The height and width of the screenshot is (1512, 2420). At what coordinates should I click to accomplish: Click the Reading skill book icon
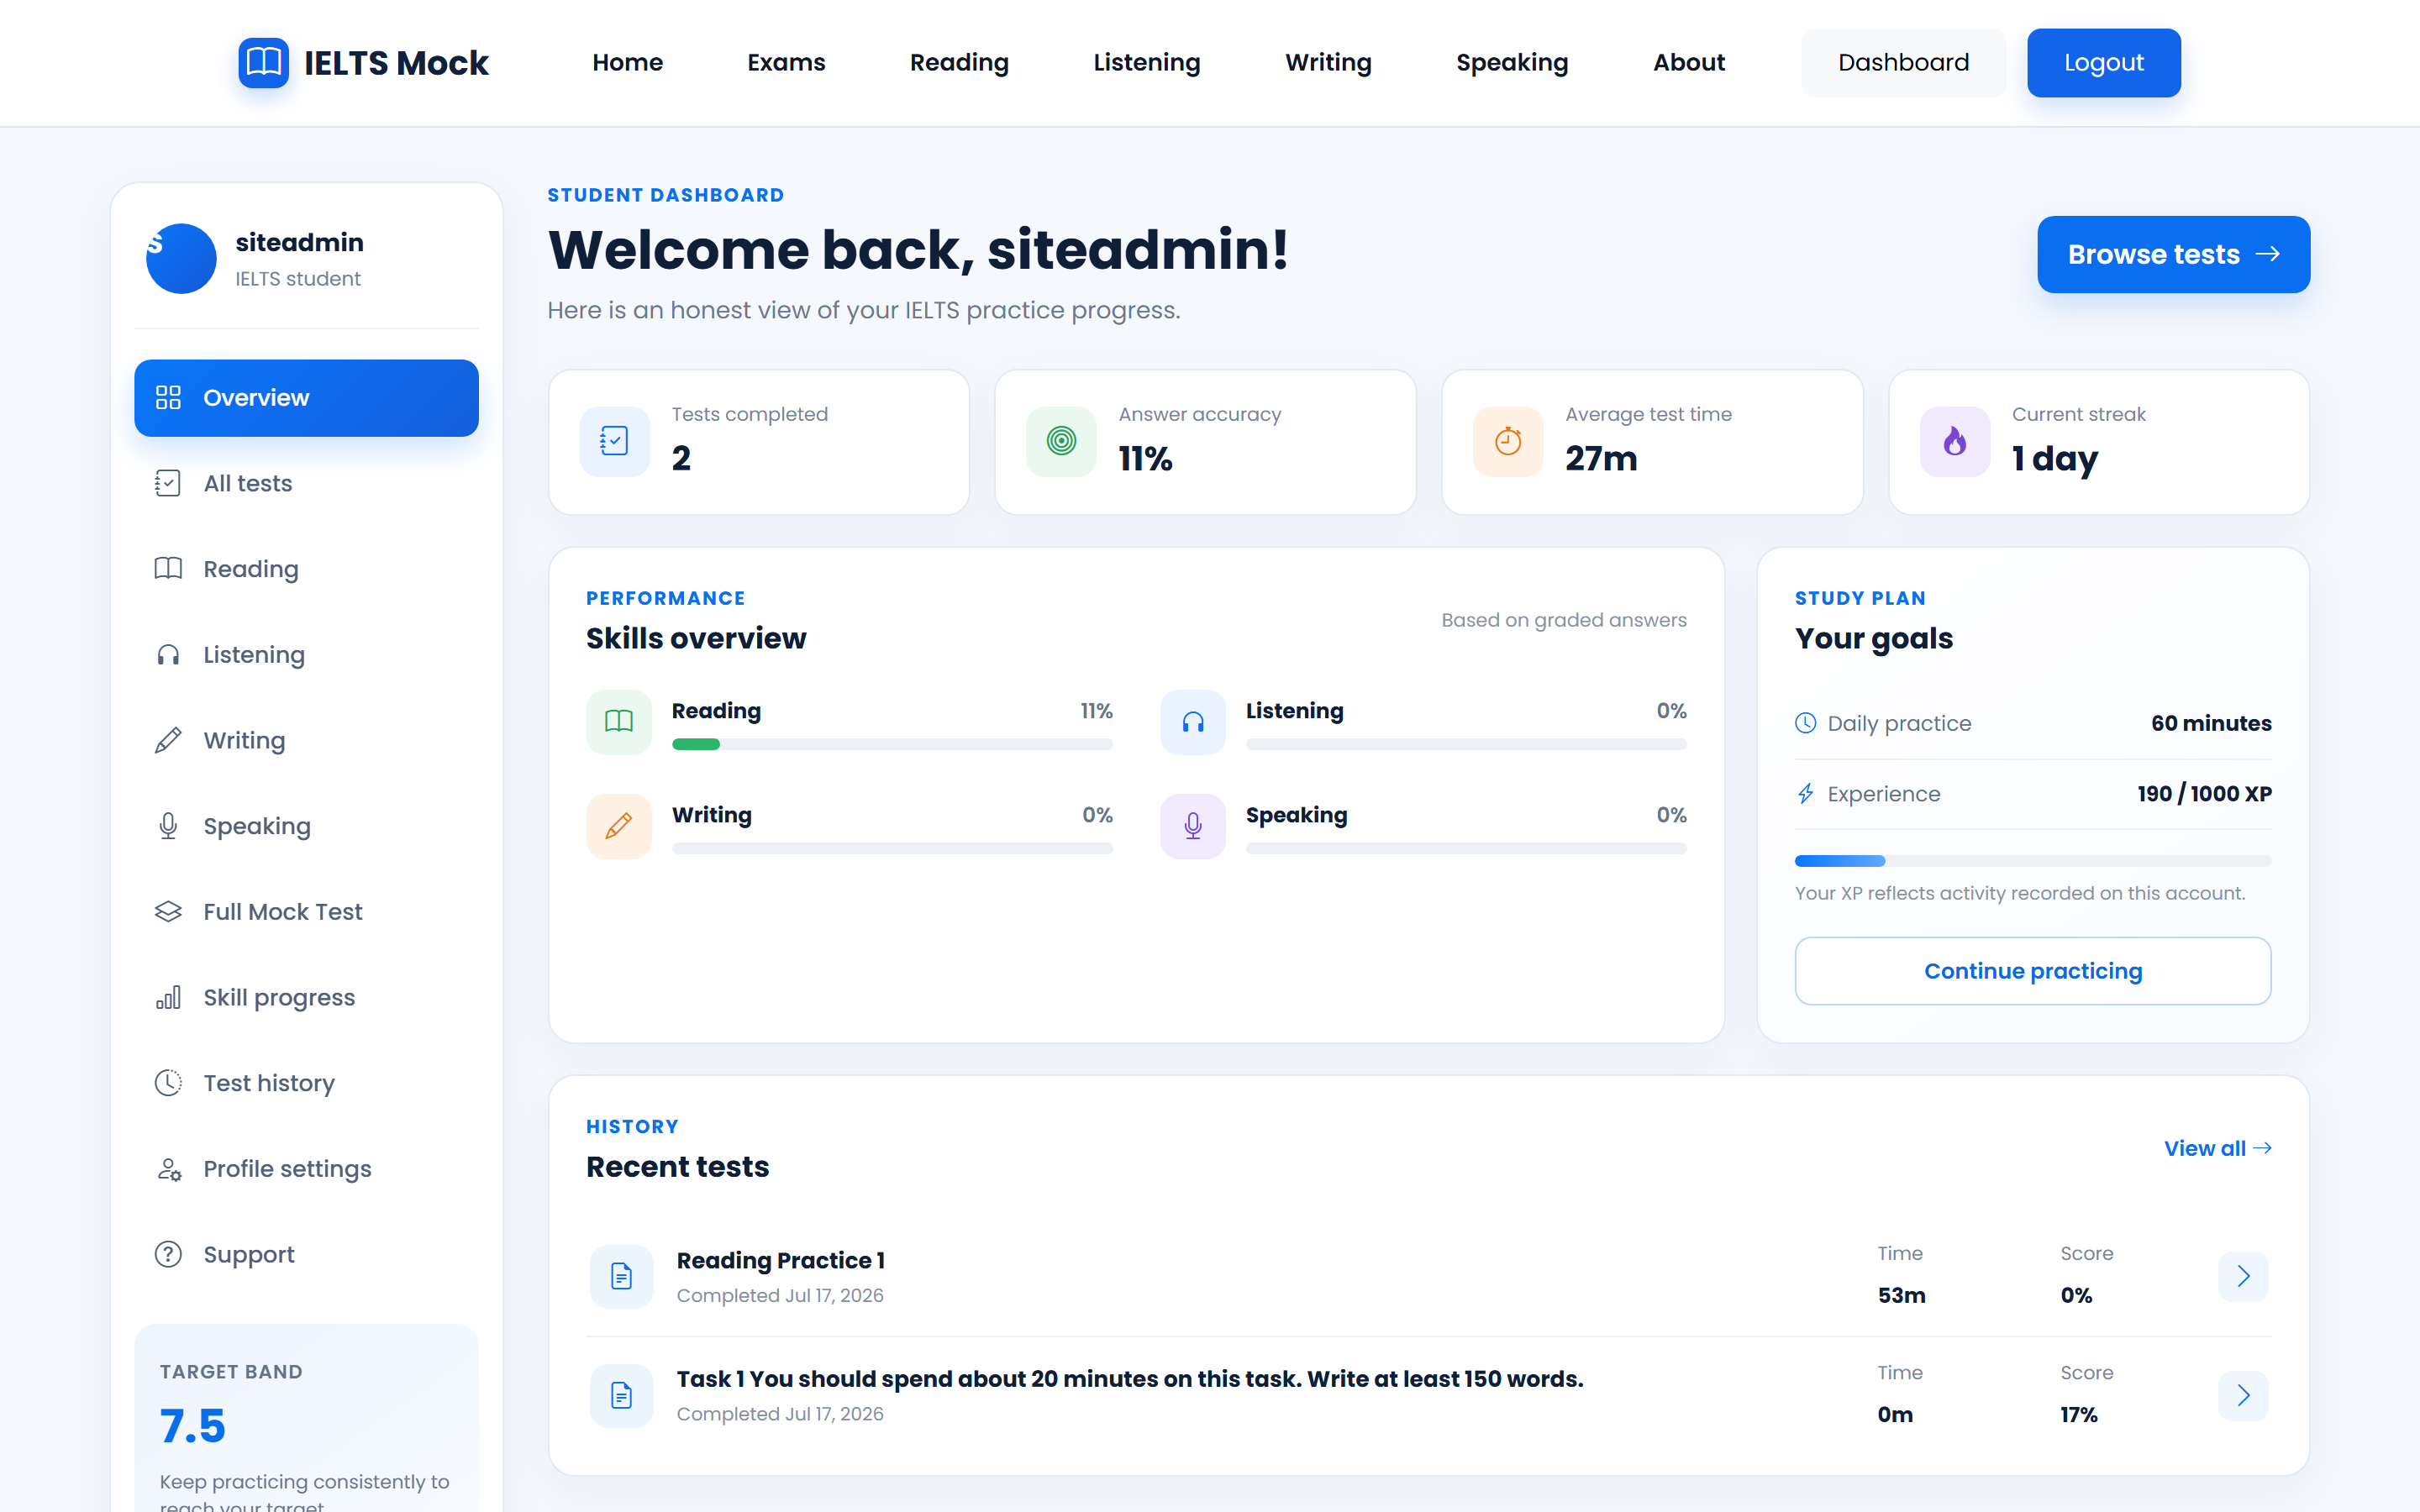pos(619,721)
